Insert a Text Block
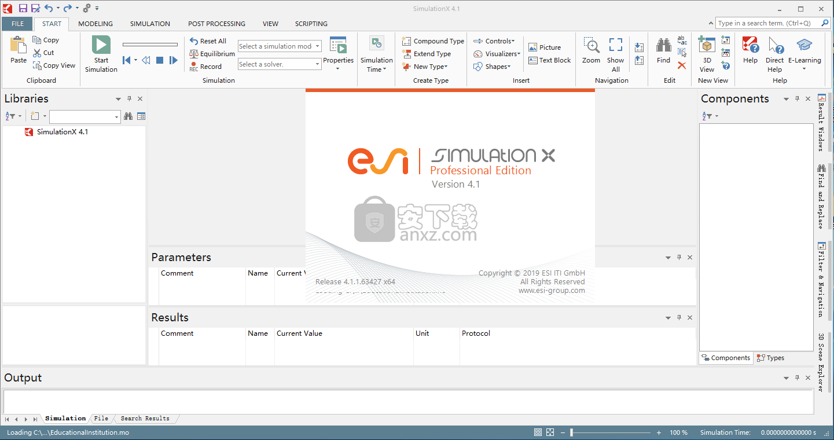834x440 pixels. 549,60
